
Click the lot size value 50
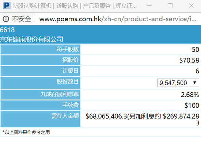tap(196, 49)
